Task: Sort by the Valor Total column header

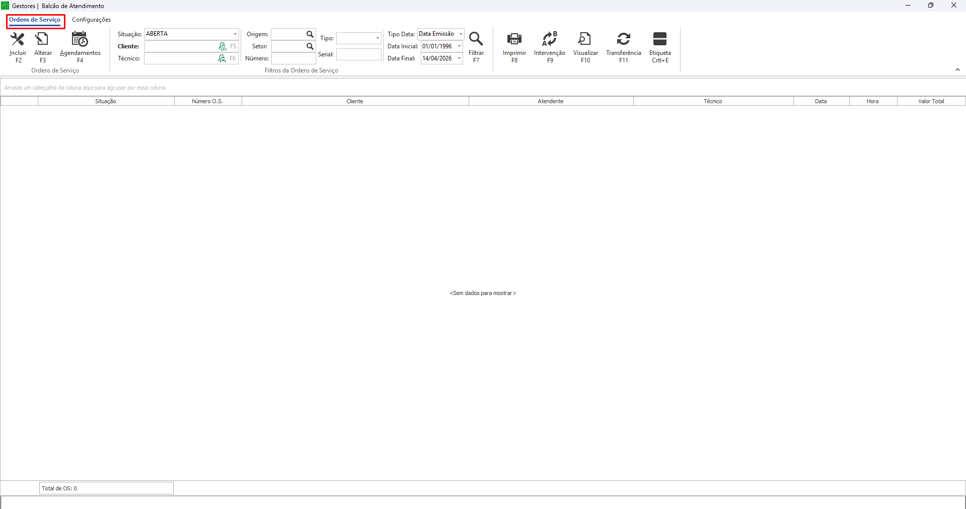Action: (x=931, y=101)
